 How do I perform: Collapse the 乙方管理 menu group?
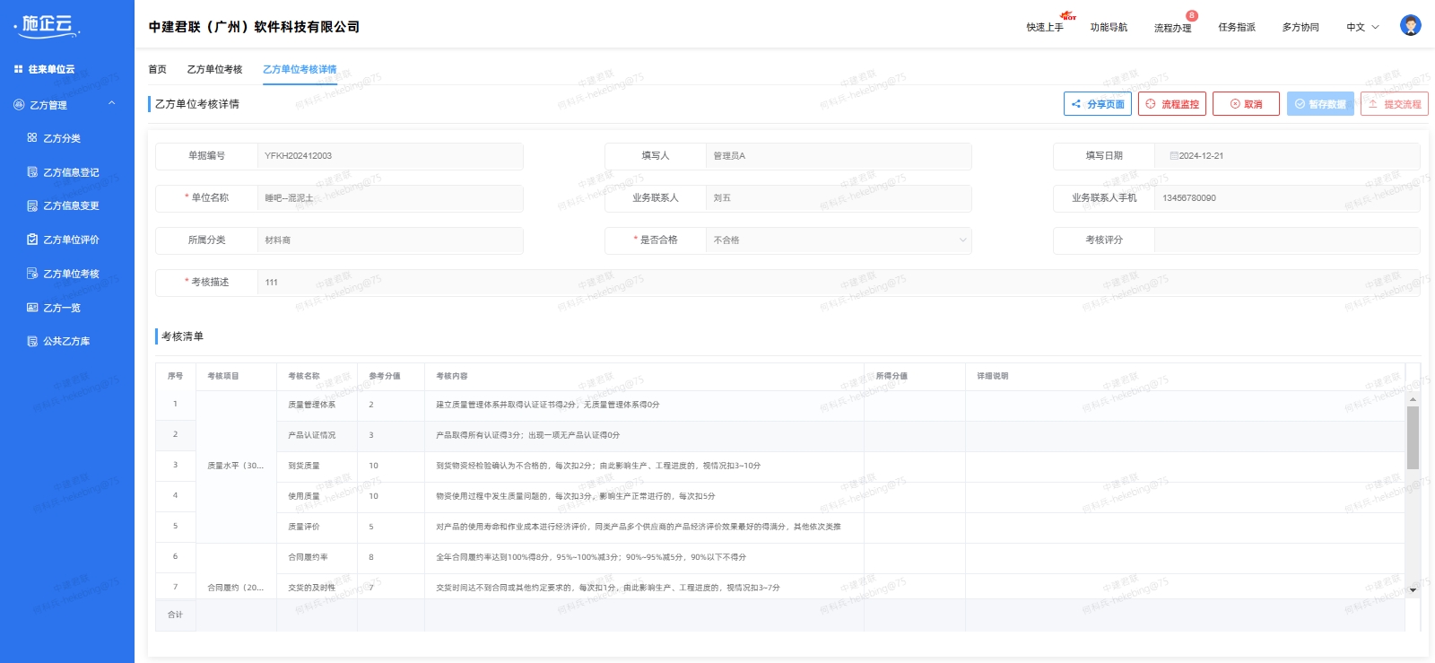111,104
